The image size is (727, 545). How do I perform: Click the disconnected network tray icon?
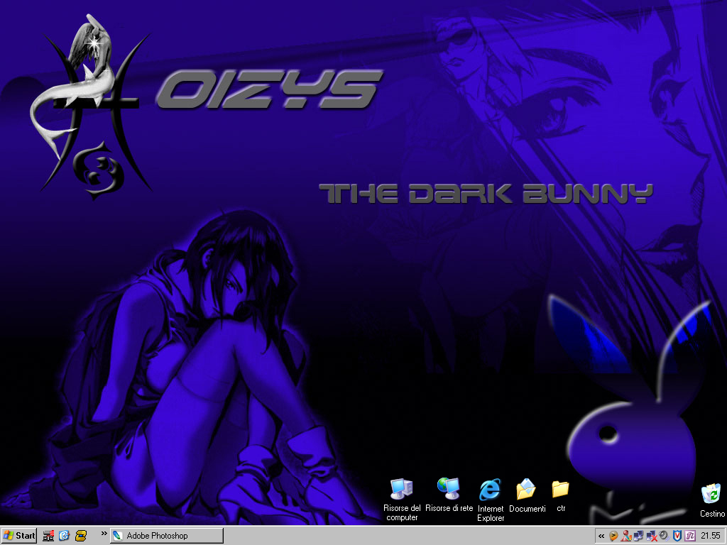651,536
